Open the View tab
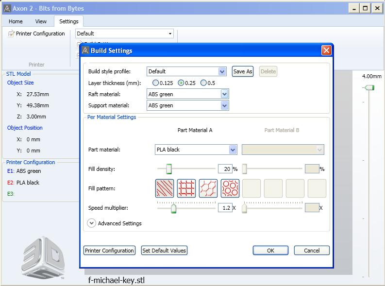Viewport: 385px width, 286px height. (x=41, y=21)
